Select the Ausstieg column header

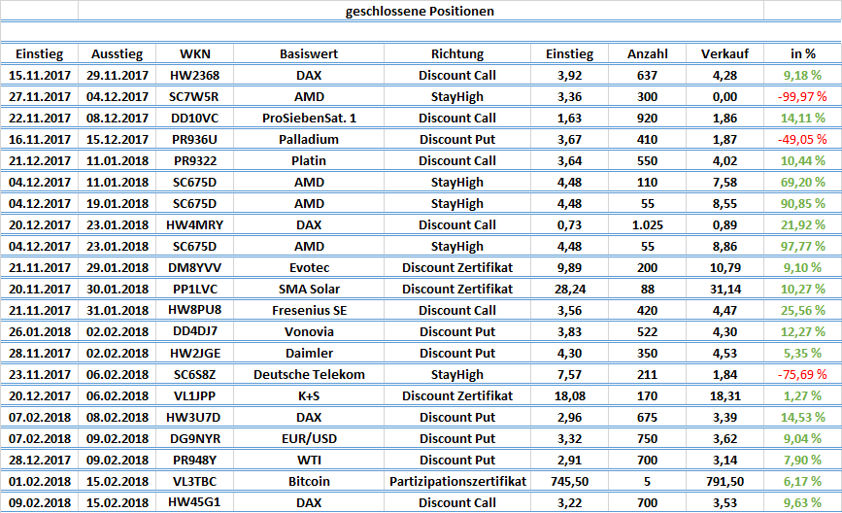pos(117,53)
